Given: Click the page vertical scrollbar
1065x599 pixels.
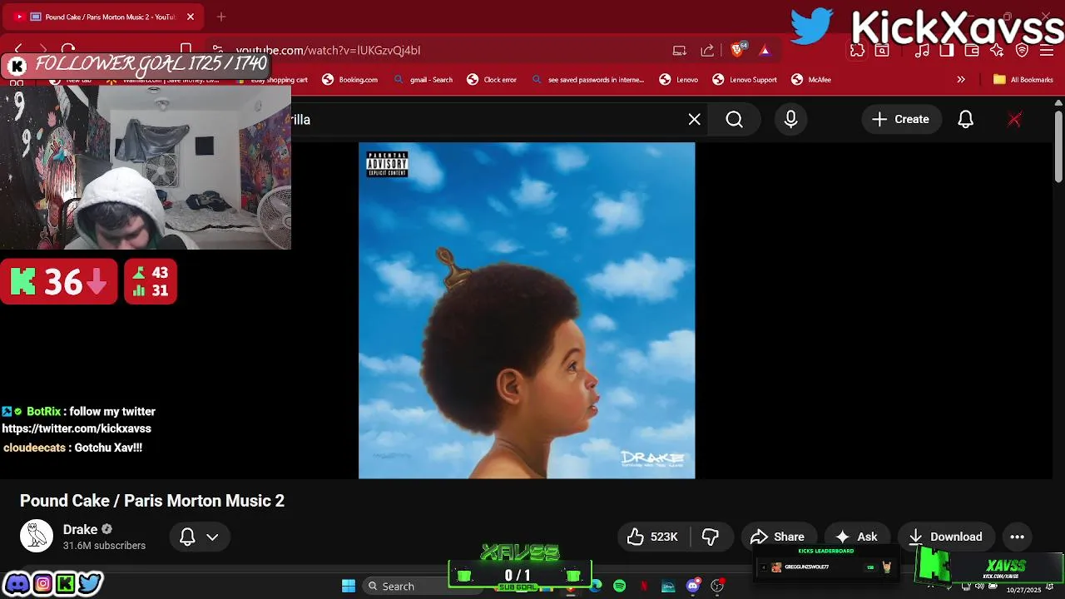Looking at the screenshot, I should click(1058, 146).
